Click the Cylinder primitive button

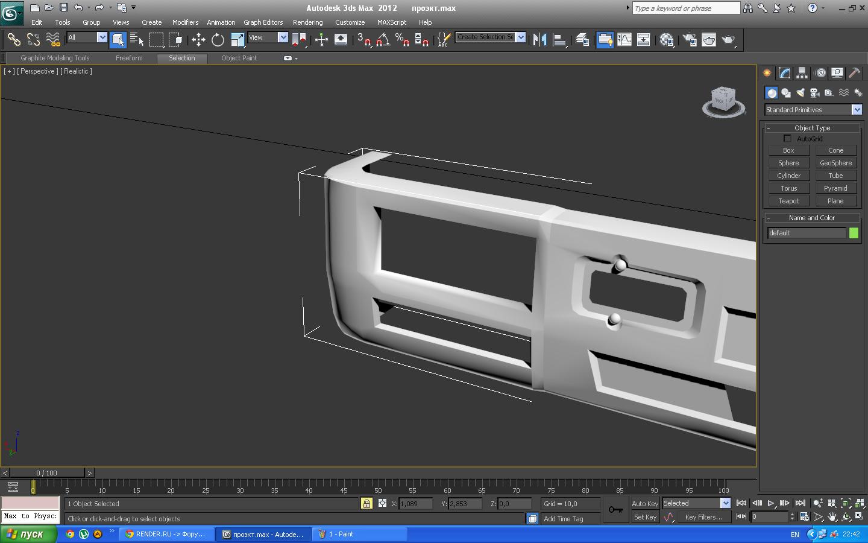788,176
